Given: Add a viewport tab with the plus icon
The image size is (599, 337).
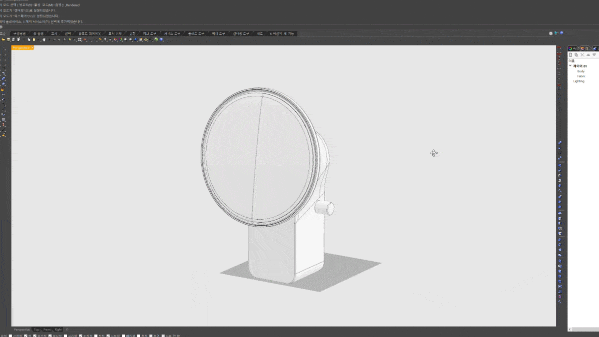Looking at the screenshot, I should (67, 330).
